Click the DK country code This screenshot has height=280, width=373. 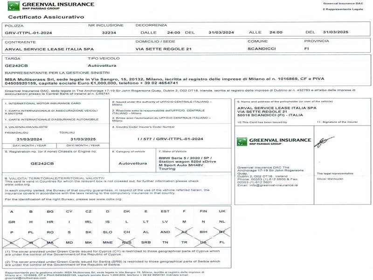127,211
